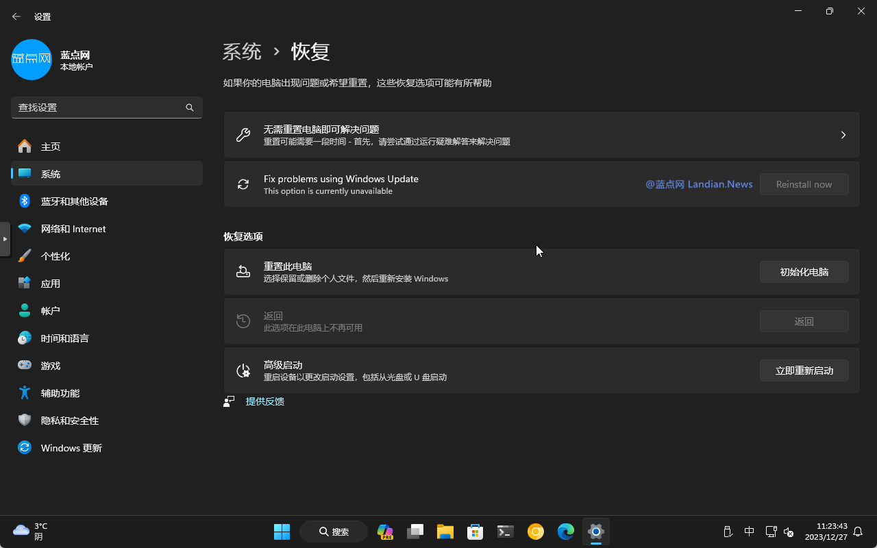This screenshot has height=548, width=877.
Task: Launch Microsoft Edge from the taskbar
Action: click(565, 532)
